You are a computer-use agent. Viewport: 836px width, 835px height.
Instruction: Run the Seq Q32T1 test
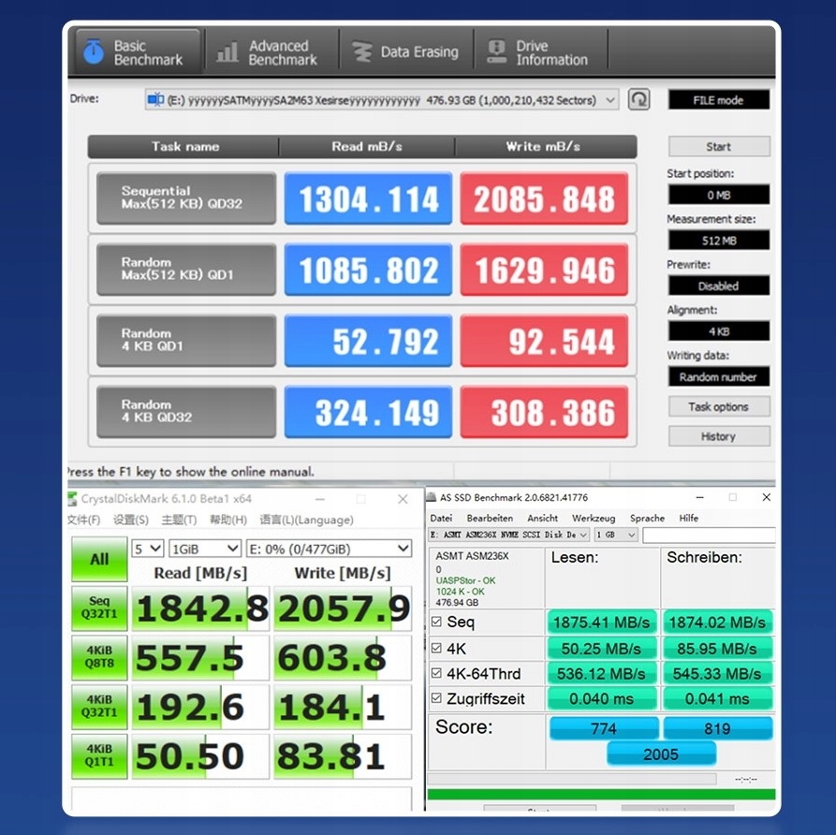click(99, 608)
